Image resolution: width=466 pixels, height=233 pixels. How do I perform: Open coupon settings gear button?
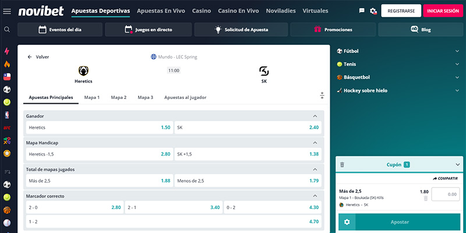pyautogui.click(x=347, y=222)
